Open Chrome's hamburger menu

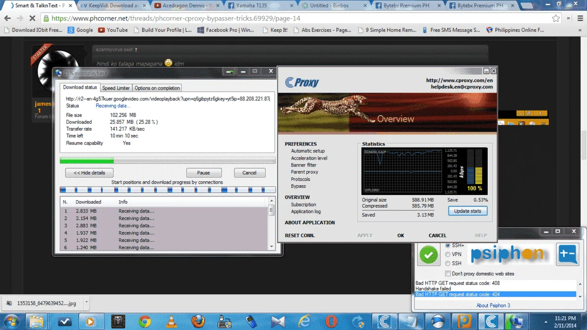coord(580,18)
